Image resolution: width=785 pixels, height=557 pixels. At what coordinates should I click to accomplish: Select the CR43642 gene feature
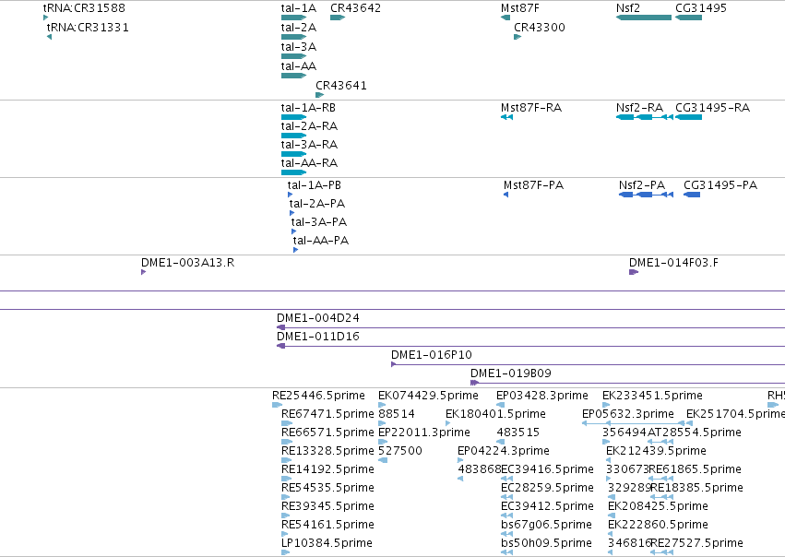coord(338,18)
